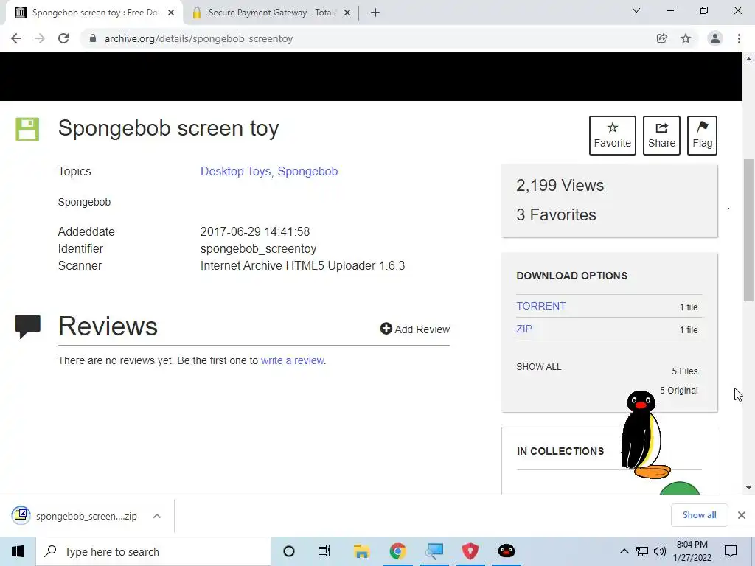Click the 5 Original files text
Screen dimensions: 755x566
pyautogui.click(x=678, y=391)
